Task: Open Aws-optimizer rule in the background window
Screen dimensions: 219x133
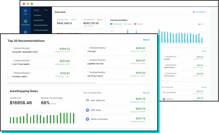Action: (x=183, y=92)
